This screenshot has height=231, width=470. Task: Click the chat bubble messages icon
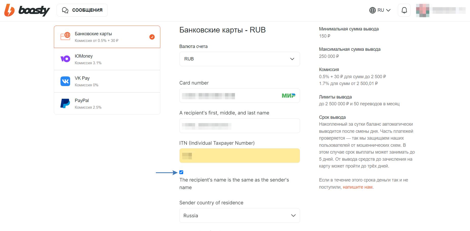(x=65, y=10)
